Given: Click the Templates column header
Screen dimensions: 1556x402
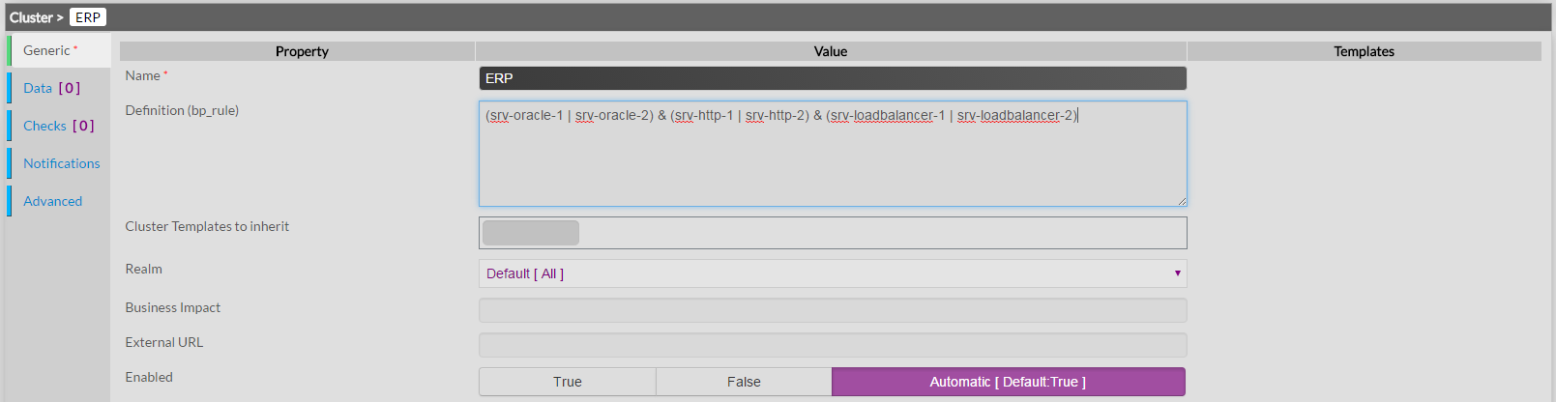Looking at the screenshot, I should (x=1364, y=51).
